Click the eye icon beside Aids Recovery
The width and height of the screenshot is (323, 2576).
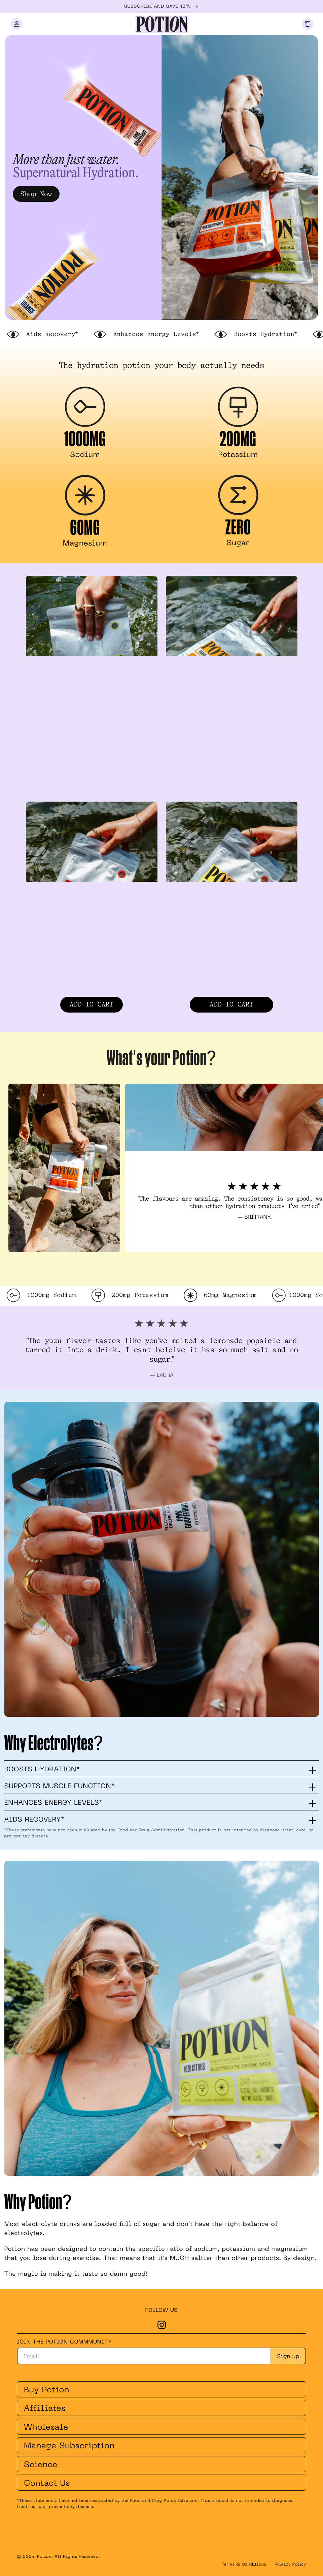[x=13, y=334]
